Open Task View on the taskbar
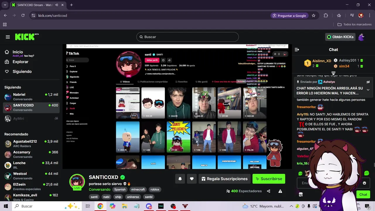The height and width of the screenshot is (211, 375). tap(88, 206)
